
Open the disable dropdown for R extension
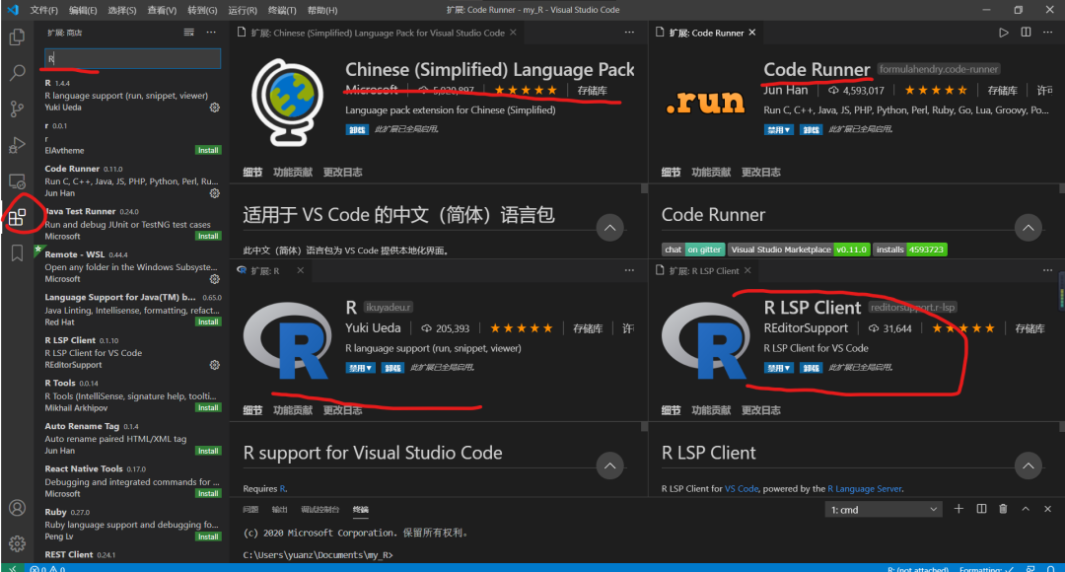(x=360, y=368)
